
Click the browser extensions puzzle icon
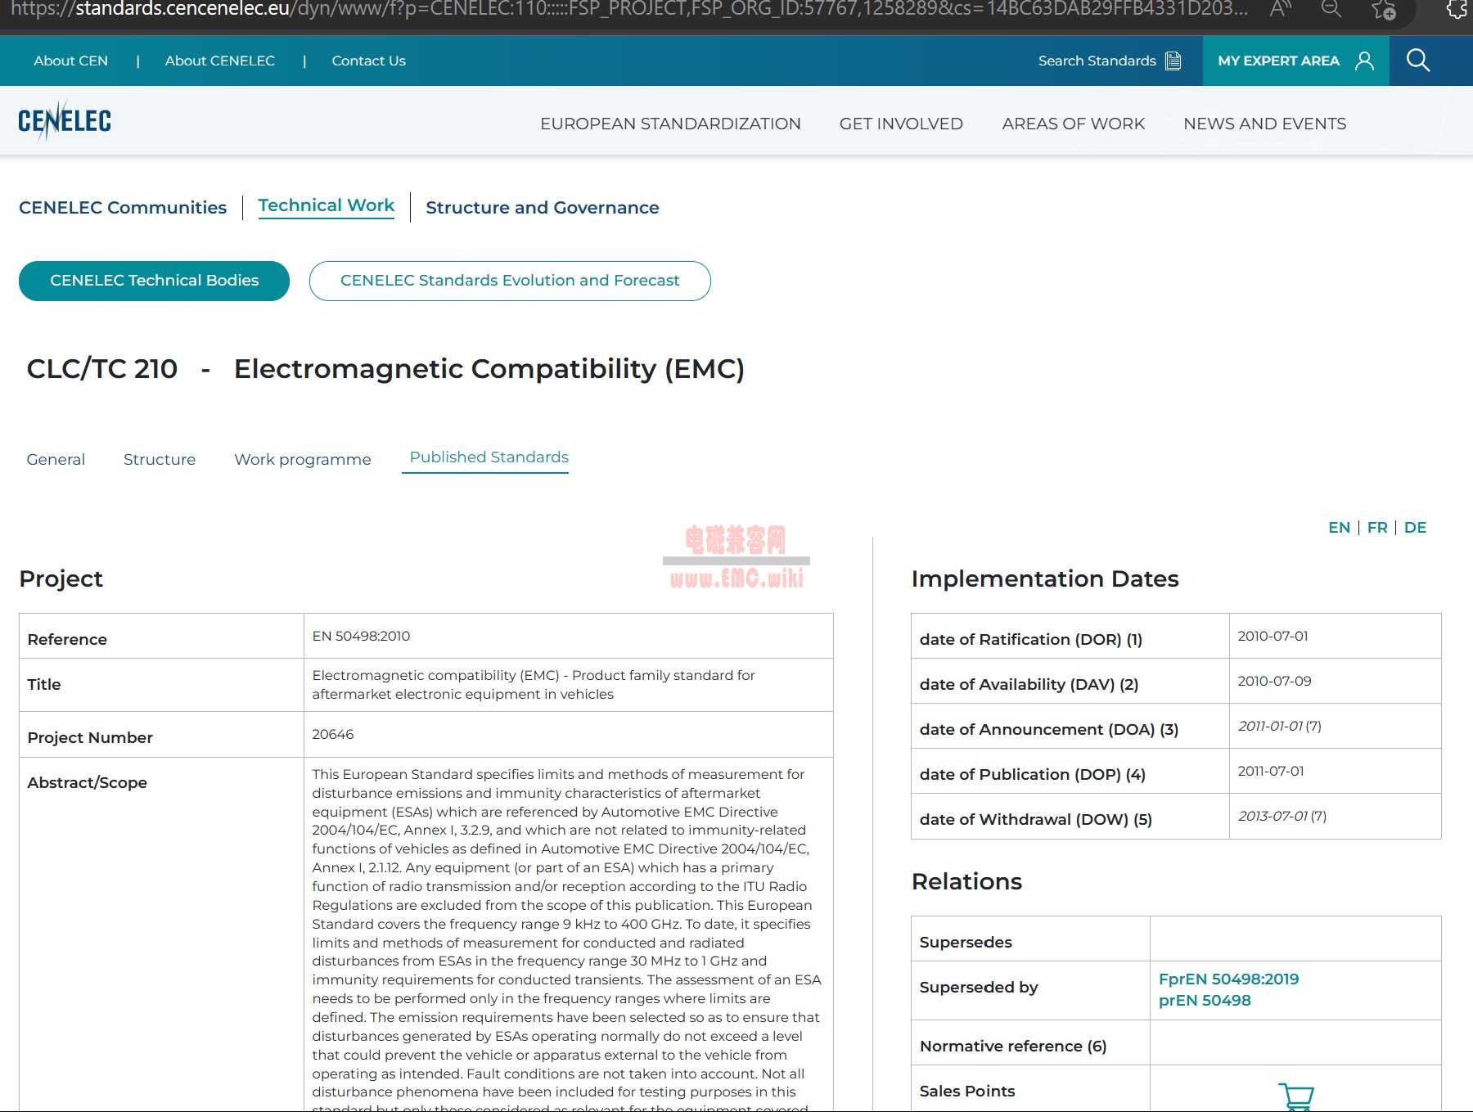click(x=1458, y=10)
